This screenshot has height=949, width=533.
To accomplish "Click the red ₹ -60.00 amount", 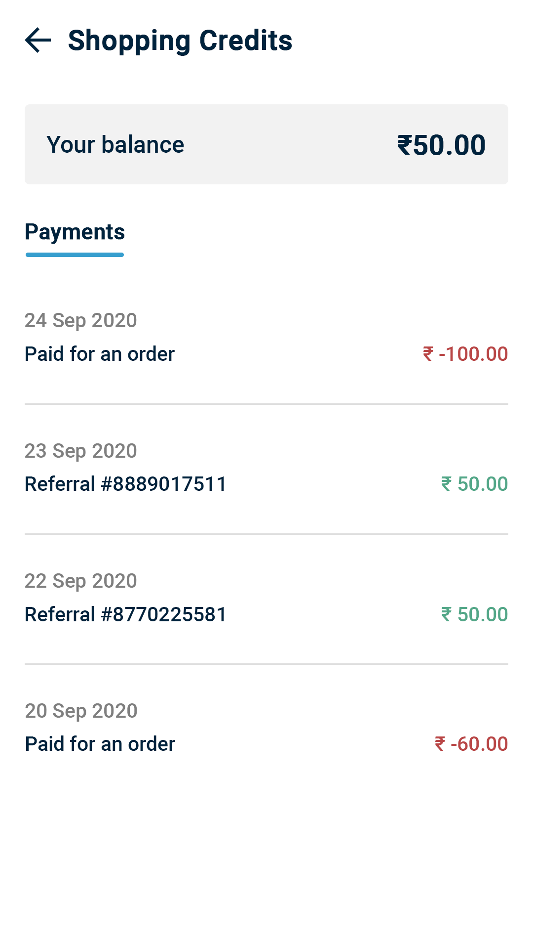I will pos(471,744).
